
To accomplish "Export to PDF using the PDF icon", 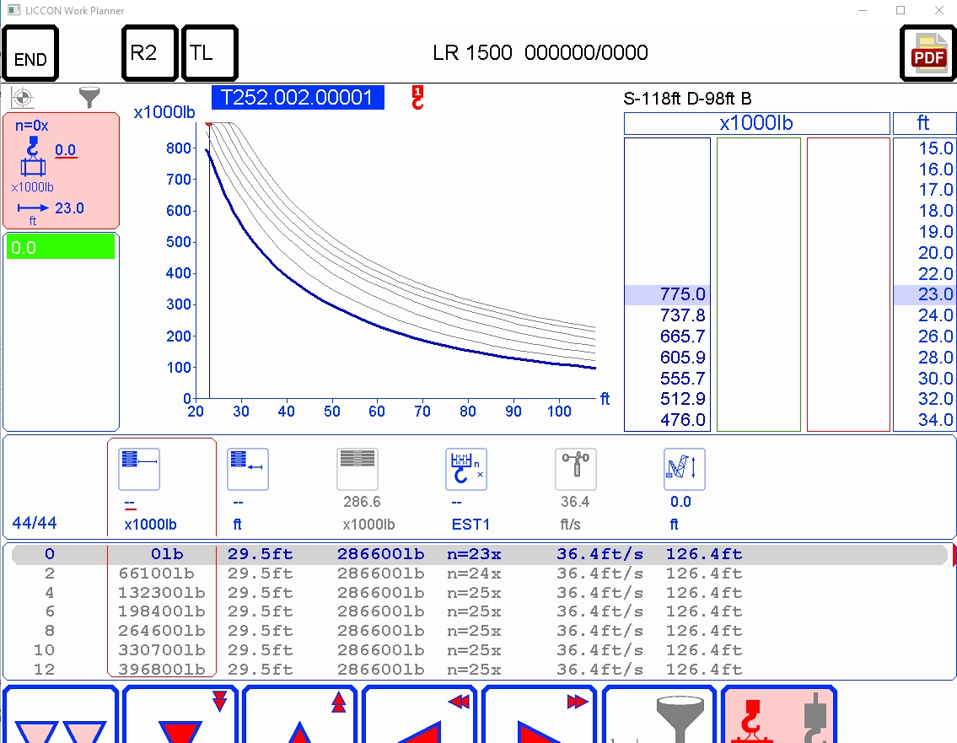I will coord(927,53).
